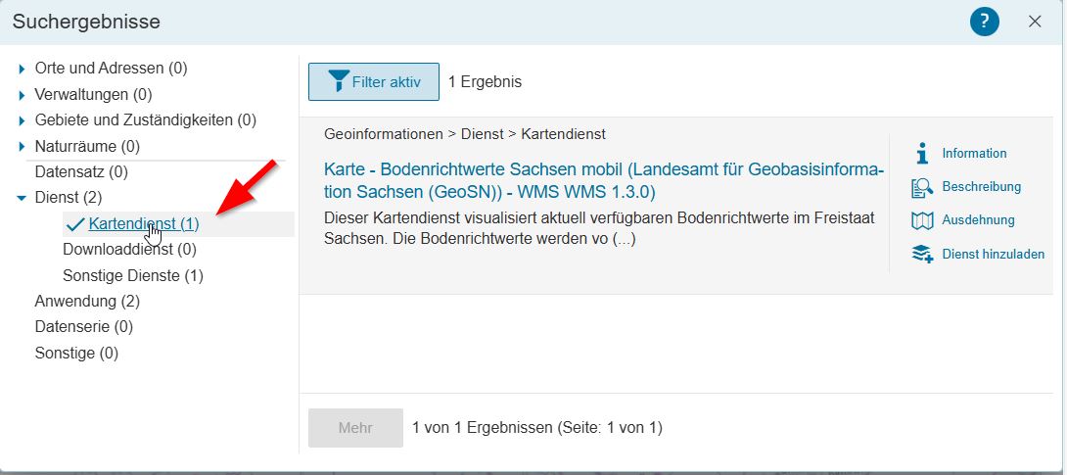Select Sonstige Dienste (1) filter
Viewport: 1067px width, 475px height.
[133, 275]
